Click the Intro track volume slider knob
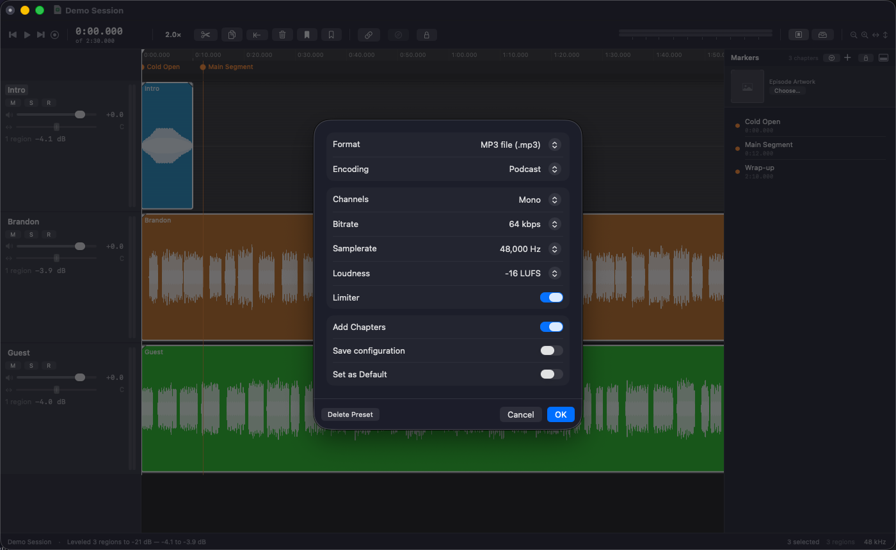 tap(80, 114)
